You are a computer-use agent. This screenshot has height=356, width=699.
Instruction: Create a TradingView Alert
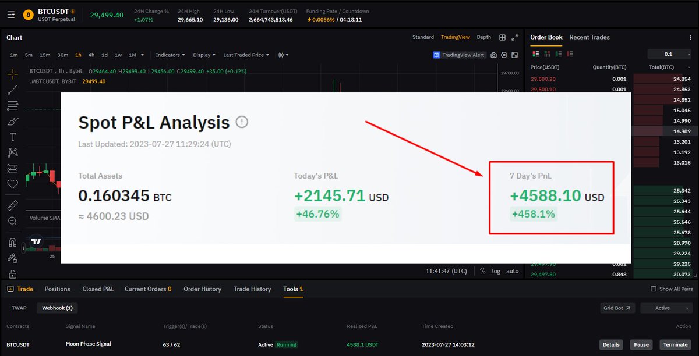459,55
